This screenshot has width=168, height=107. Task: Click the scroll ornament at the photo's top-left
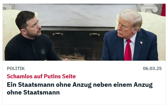coord(8,7)
